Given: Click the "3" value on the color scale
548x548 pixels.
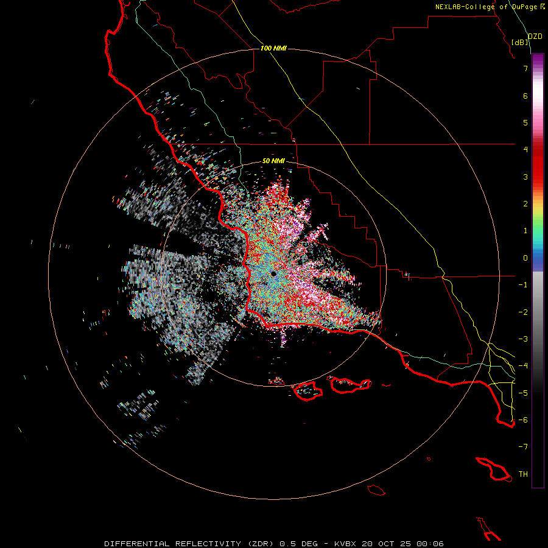Looking at the screenshot, I should point(525,177).
